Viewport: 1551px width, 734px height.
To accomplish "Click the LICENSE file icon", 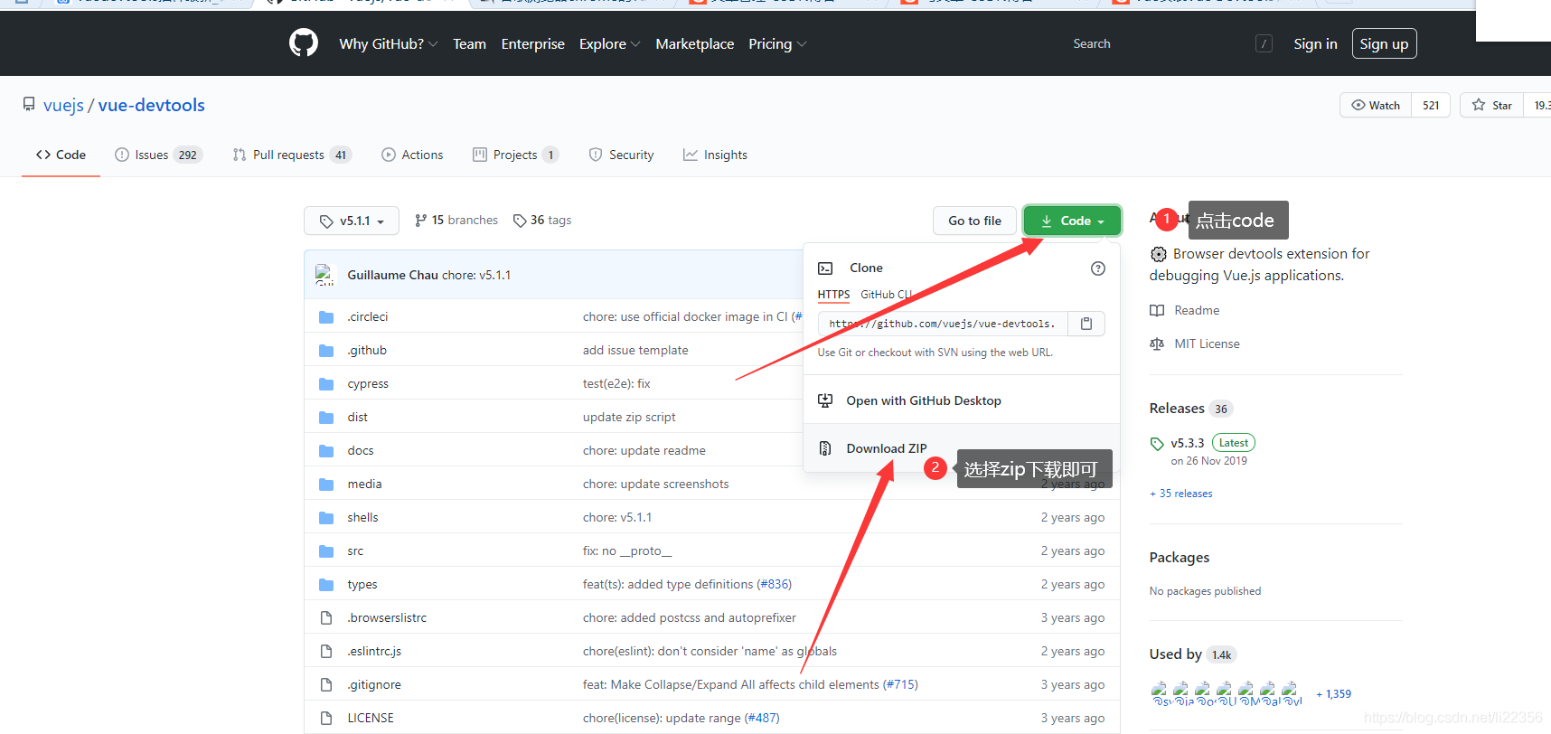I will 326,719.
